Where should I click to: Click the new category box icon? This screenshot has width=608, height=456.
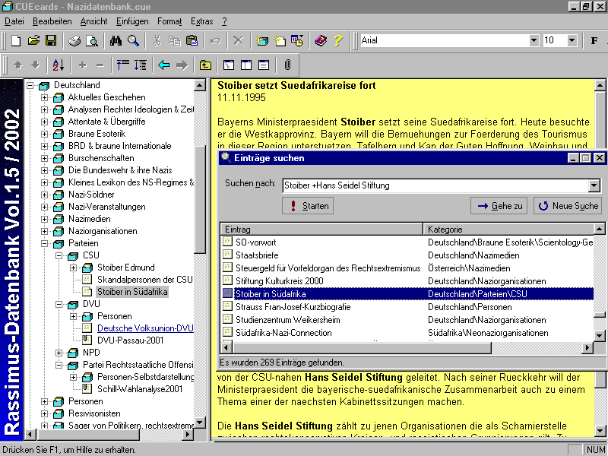[x=262, y=40]
